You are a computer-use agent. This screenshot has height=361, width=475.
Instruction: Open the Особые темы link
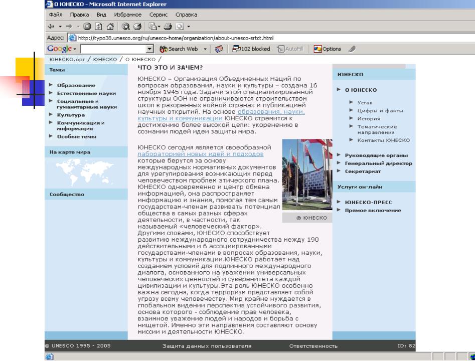point(77,136)
